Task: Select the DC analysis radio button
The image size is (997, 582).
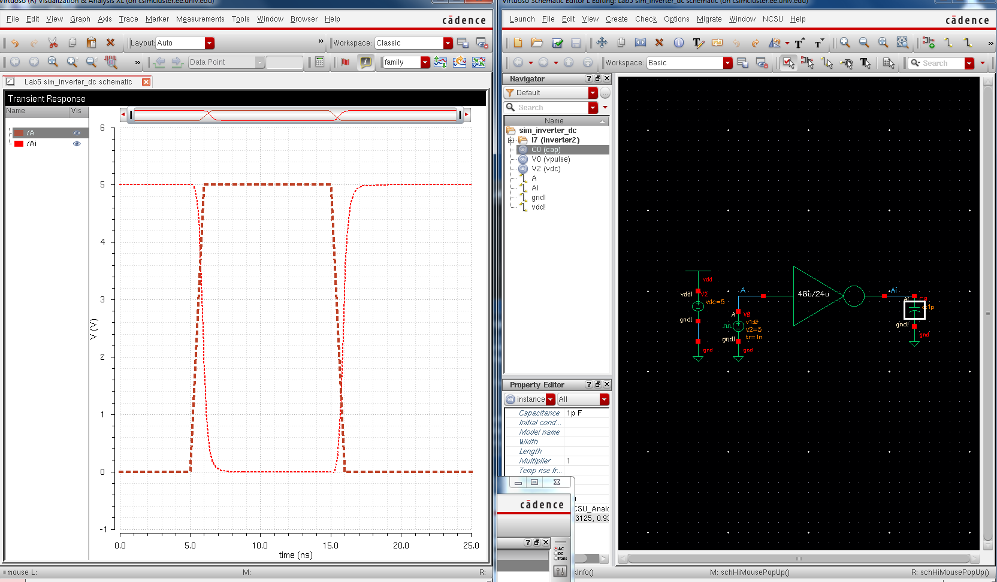Action: [x=556, y=553]
